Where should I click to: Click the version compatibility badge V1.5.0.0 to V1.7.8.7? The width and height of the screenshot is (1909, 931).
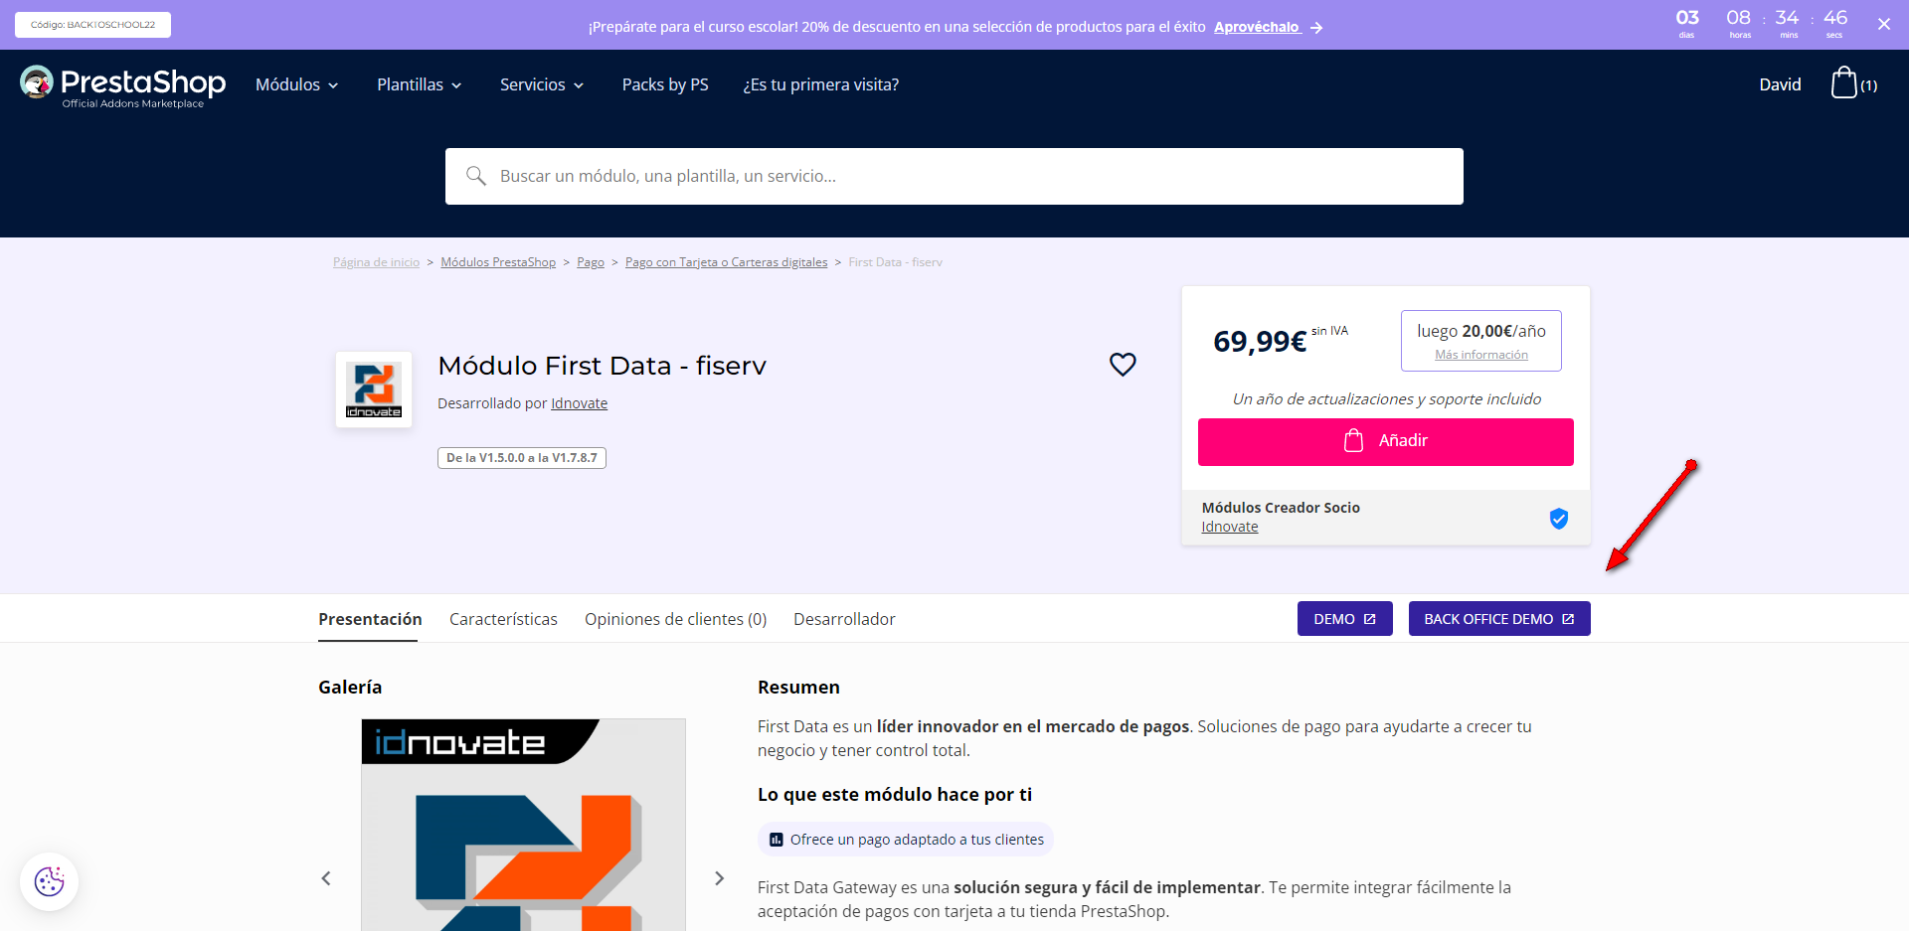(x=522, y=458)
